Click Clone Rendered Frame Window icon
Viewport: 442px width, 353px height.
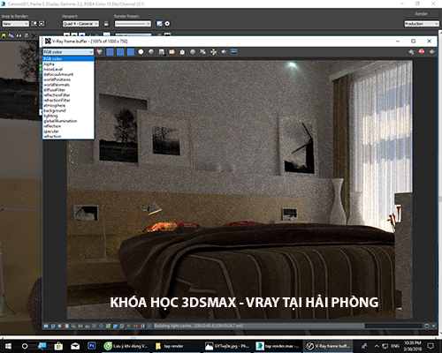[x=19, y=35]
